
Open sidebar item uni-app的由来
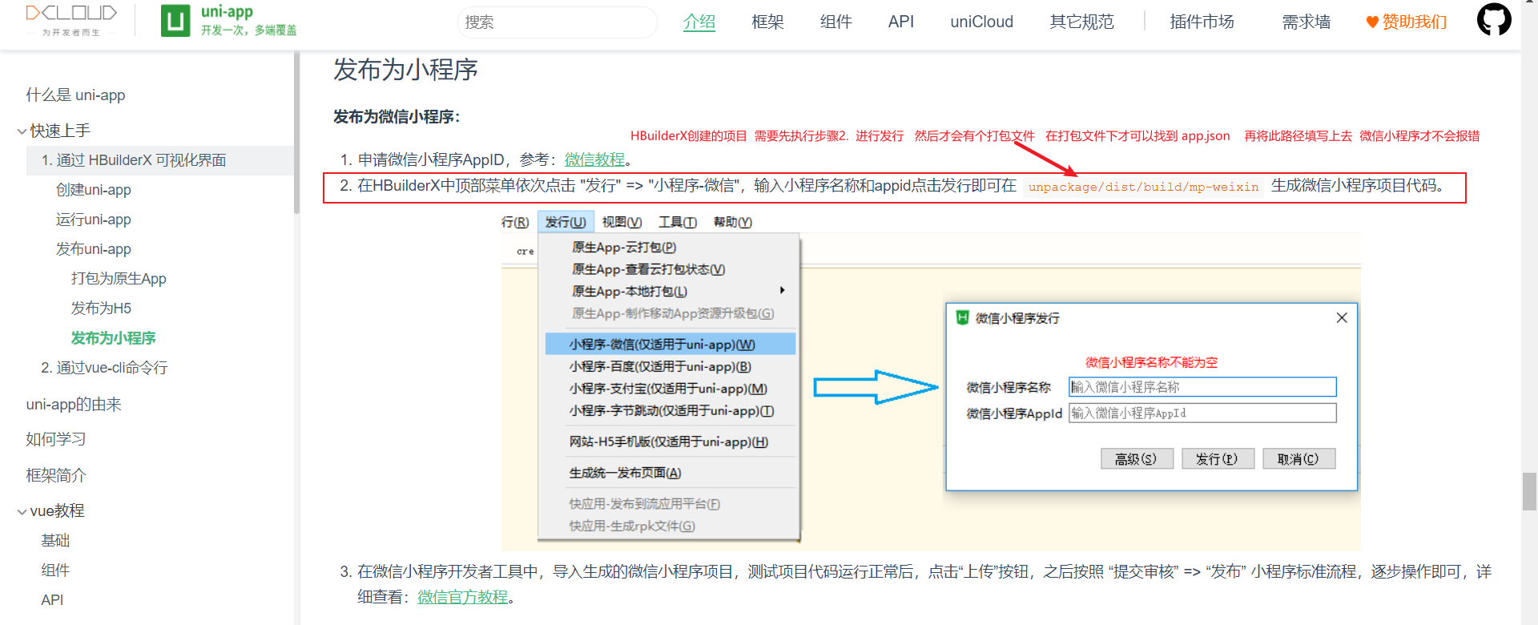[74, 405]
